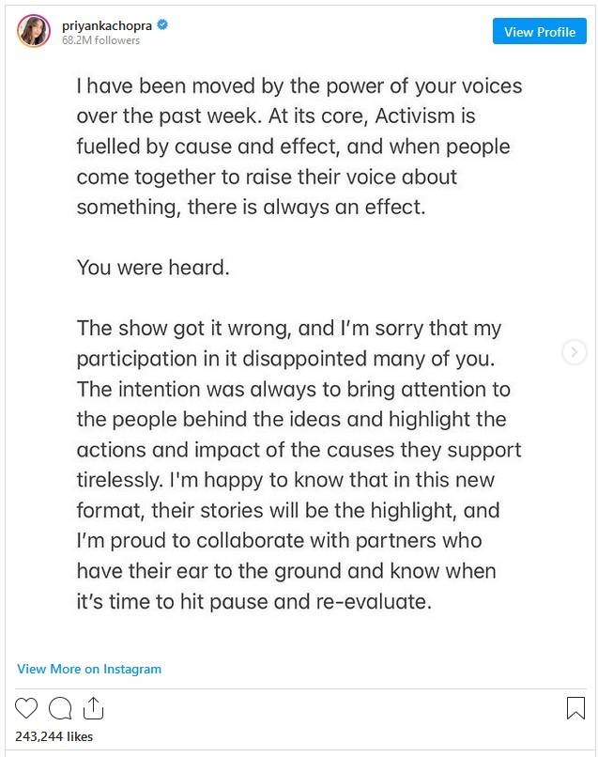Viewport: 598px width, 757px height.
Task: Click the line 'something, there is always an effect'
Action: (251, 208)
